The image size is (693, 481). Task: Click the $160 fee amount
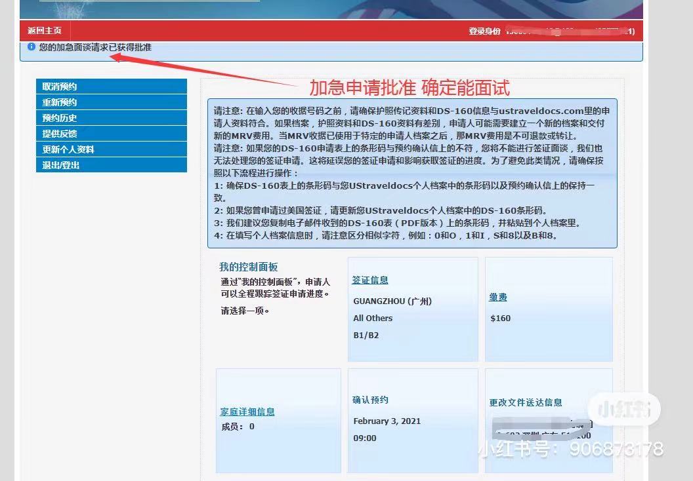(x=500, y=318)
